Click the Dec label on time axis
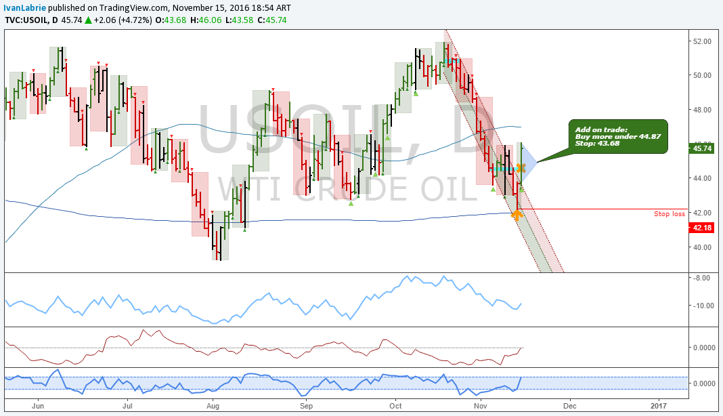Image resolution: width=723 pixels, height=416 pixels. [x=571, y=406]
